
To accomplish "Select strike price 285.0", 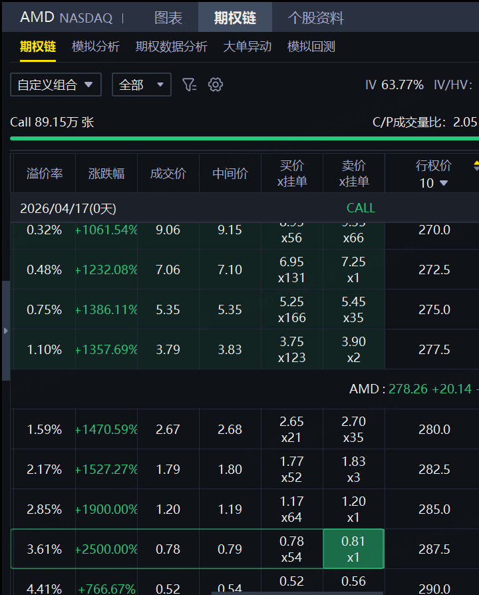I will pos(434,509).
